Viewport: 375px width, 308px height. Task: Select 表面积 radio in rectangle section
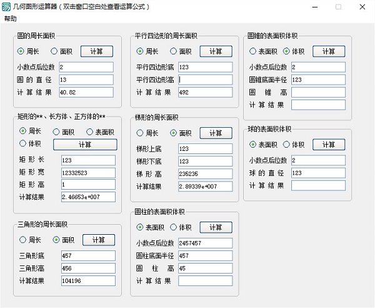click(x=90, y=131)
